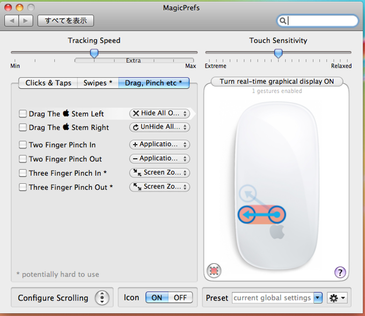Click the Tracking Speed slider thumb
The width and height of the screenshot is (365, 316).
point(94,53)
